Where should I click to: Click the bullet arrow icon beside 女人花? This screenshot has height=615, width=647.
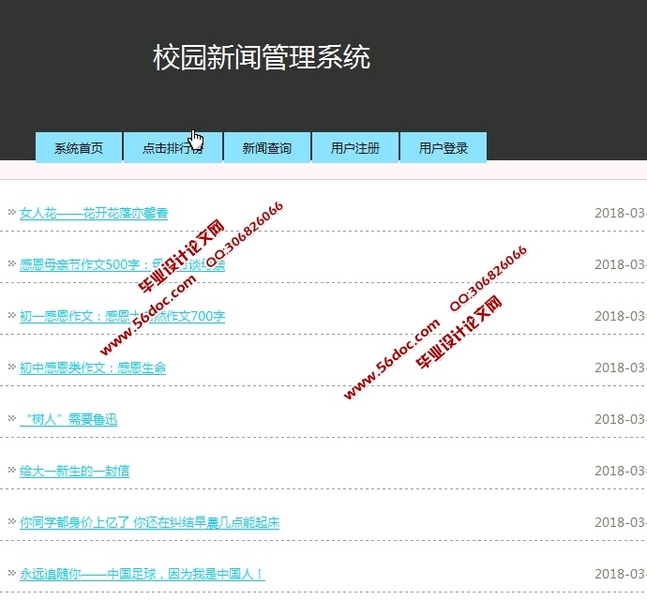click(x=11, y=213)
